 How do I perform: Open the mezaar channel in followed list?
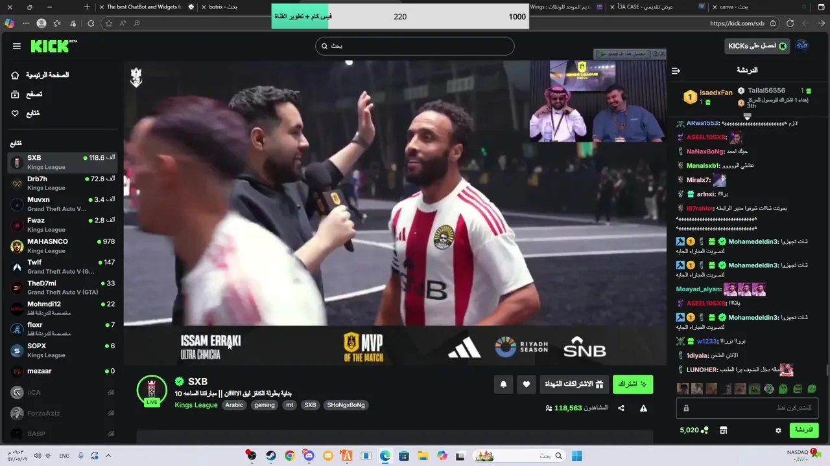pyautogui.click(x=62, y=371)
